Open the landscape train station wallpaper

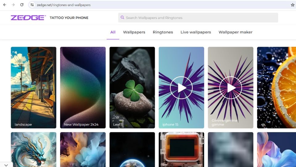(34, 88)
